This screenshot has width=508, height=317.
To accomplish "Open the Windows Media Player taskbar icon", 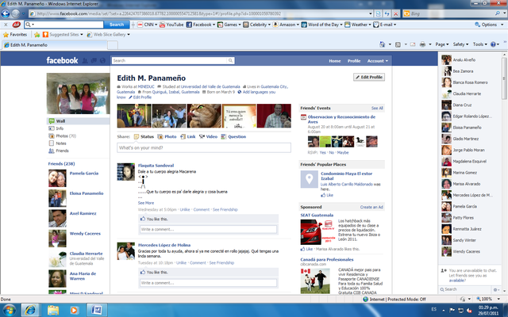I will tap(74, 311).
